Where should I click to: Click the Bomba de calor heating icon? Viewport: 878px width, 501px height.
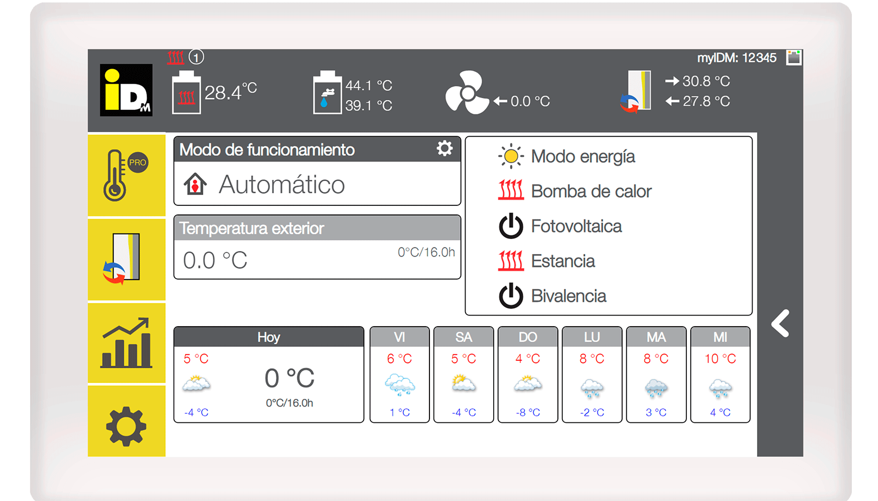(511, 190)
